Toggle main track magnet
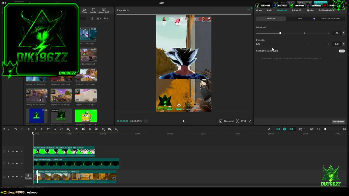The image size is (349, 196). tap(278, 129)
